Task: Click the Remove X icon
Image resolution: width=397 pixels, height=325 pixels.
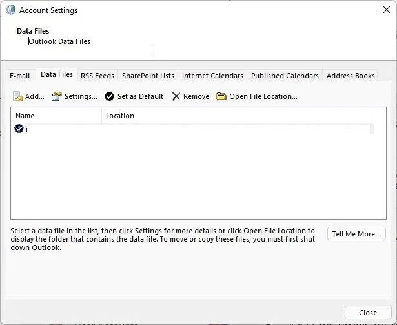Action: 176,96
